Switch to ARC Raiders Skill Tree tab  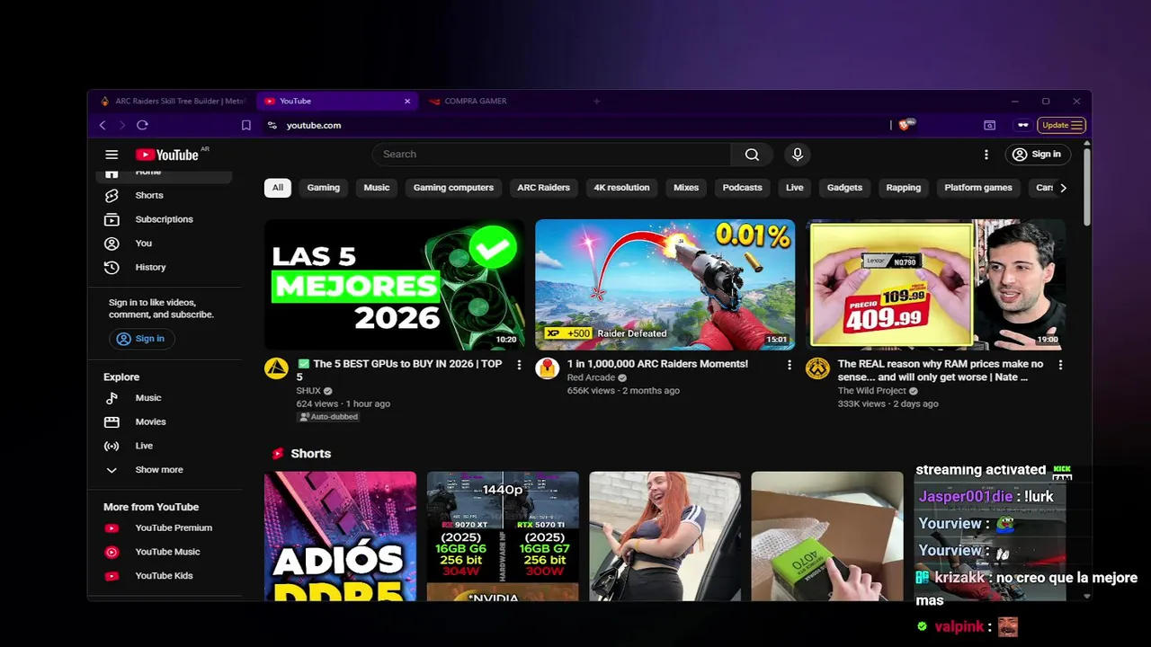tap(173, 102)
